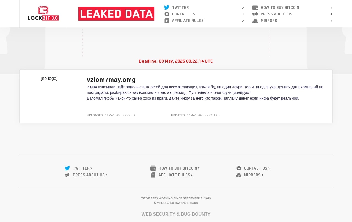Open the Web Security & Bug Bounty link
This screenshot has height=222, width=352.
tap(176, 214)
